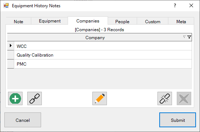Open the Company column filter funnel icon
The width and height of the screenshot is (200, 132).
tap(189, 37)
